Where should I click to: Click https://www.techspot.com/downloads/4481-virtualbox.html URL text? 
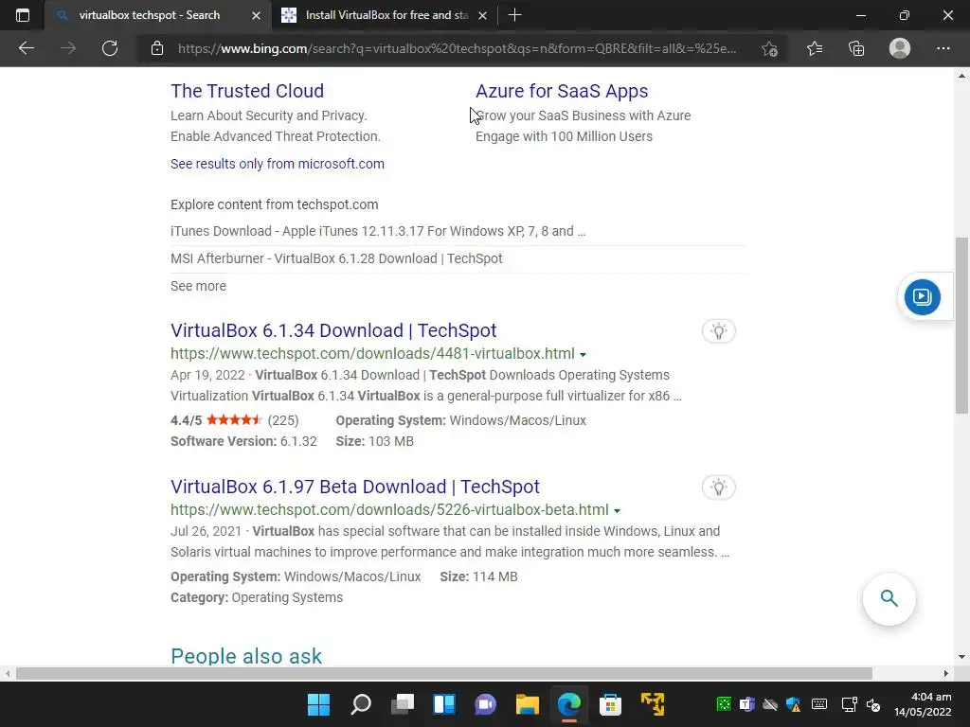coord(372,354)
